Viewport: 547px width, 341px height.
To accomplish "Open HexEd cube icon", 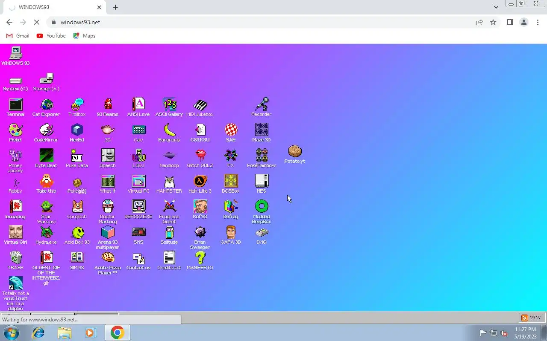I will tap(77, 133).
